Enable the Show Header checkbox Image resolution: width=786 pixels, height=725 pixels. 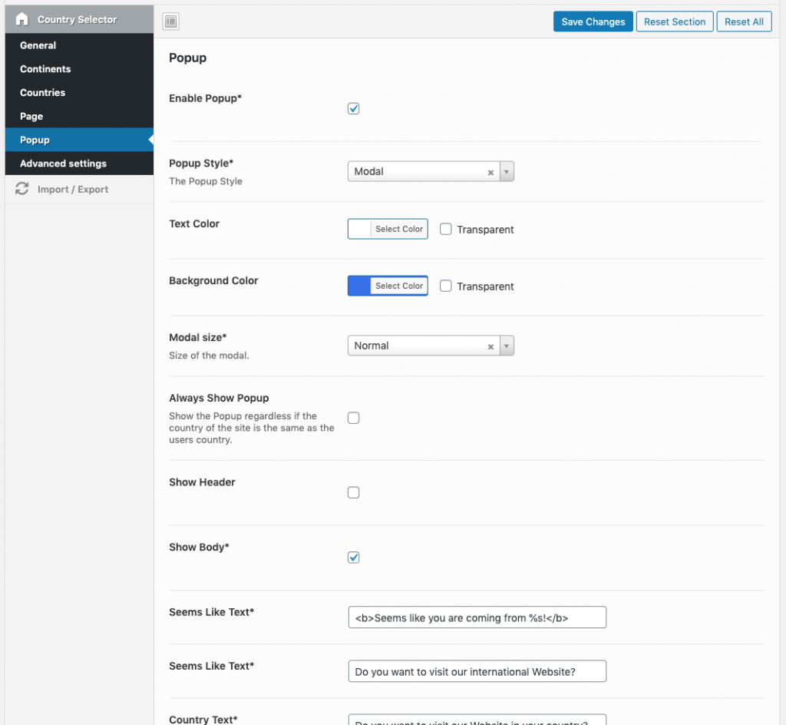point(353,492)
